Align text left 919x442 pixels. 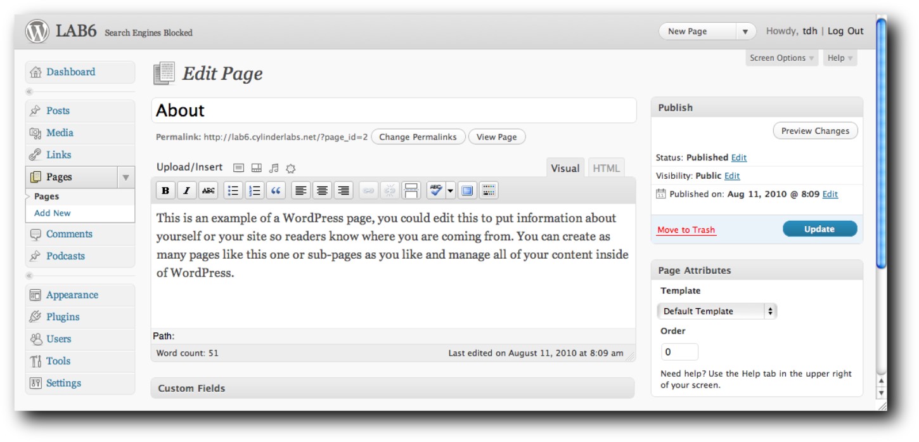301,190
